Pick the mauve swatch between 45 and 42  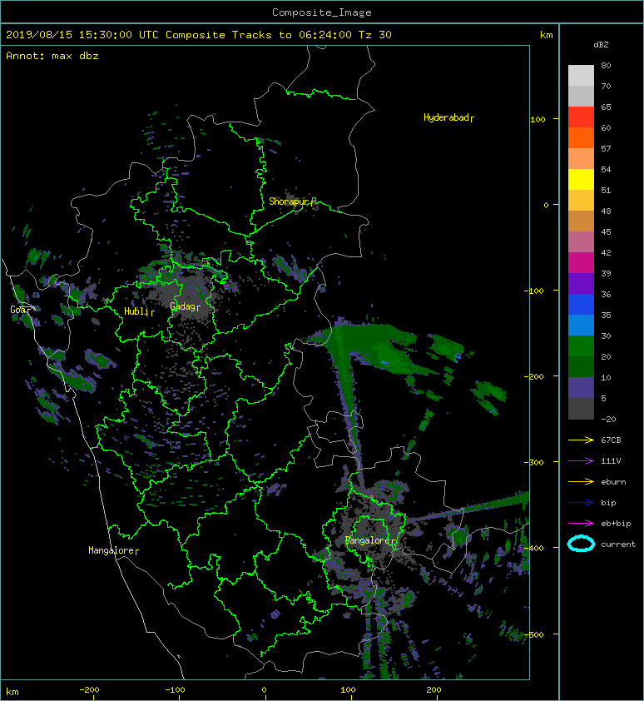coord(581,242)
